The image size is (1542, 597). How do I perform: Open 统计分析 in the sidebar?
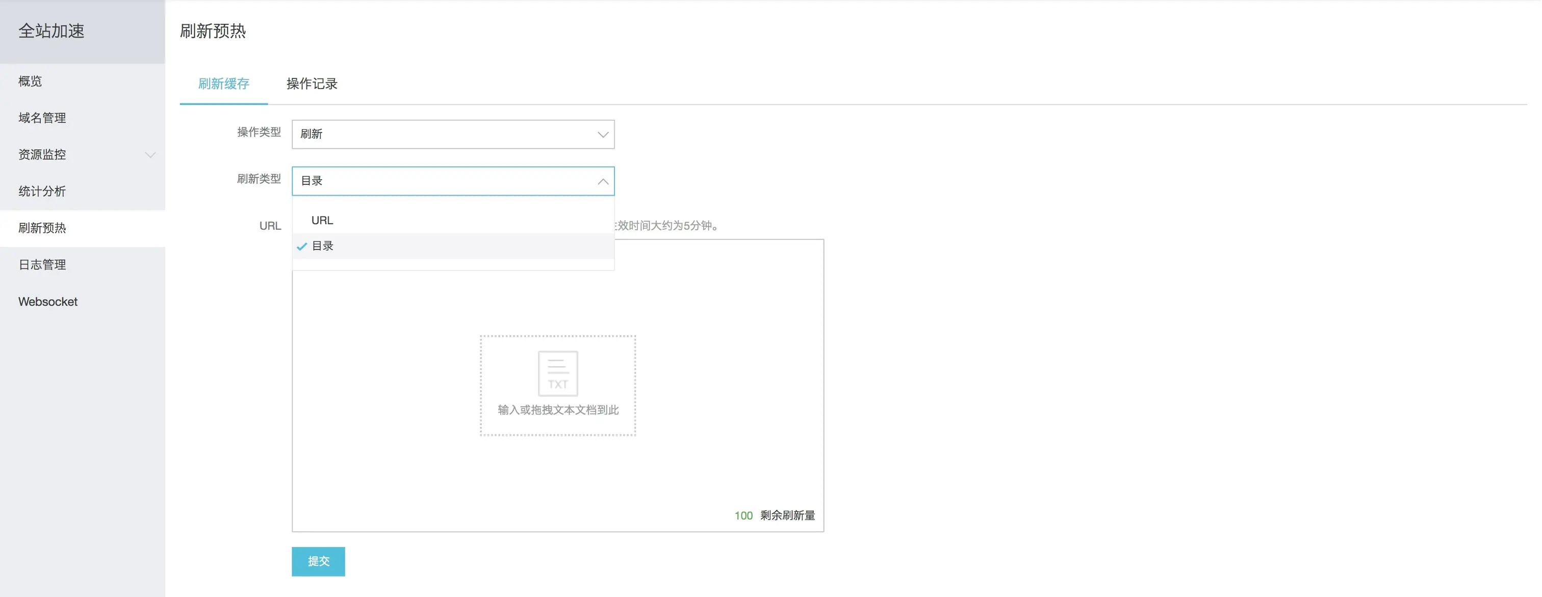[x=42, y=192]
